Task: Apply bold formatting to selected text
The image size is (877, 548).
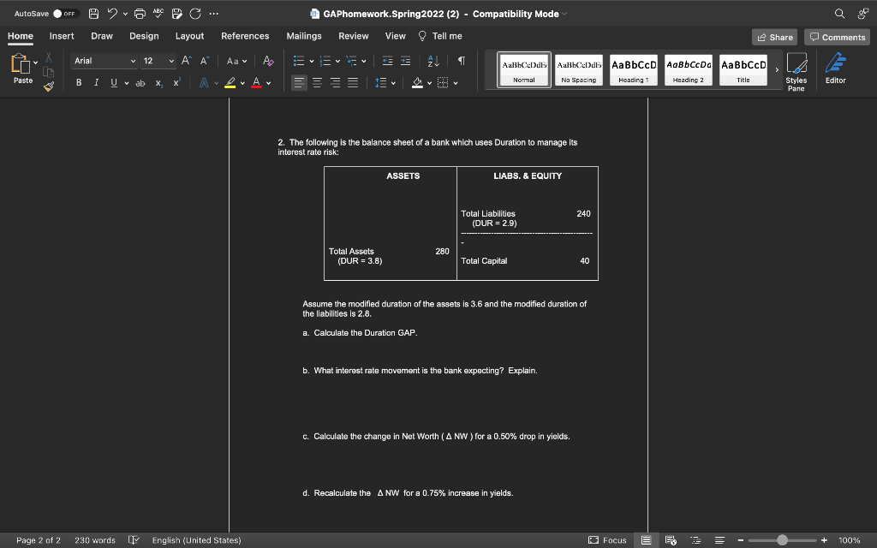Action: pyautogui.click(x=79, y=82)
